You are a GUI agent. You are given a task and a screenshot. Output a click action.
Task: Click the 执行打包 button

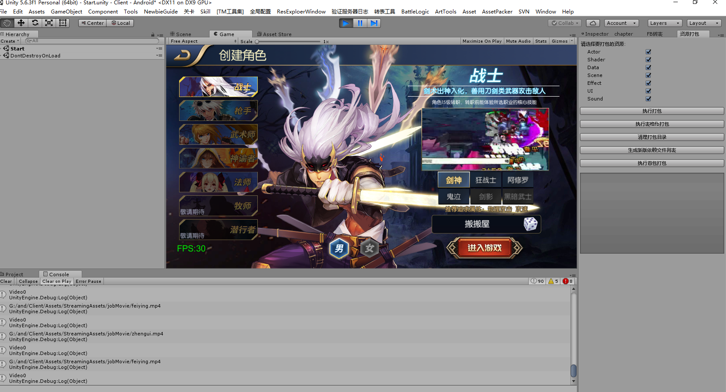652,111
